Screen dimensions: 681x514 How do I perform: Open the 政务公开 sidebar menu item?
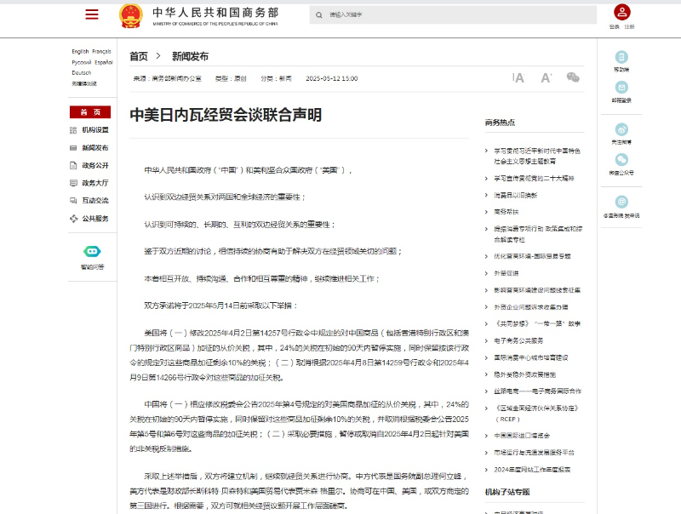95,165
